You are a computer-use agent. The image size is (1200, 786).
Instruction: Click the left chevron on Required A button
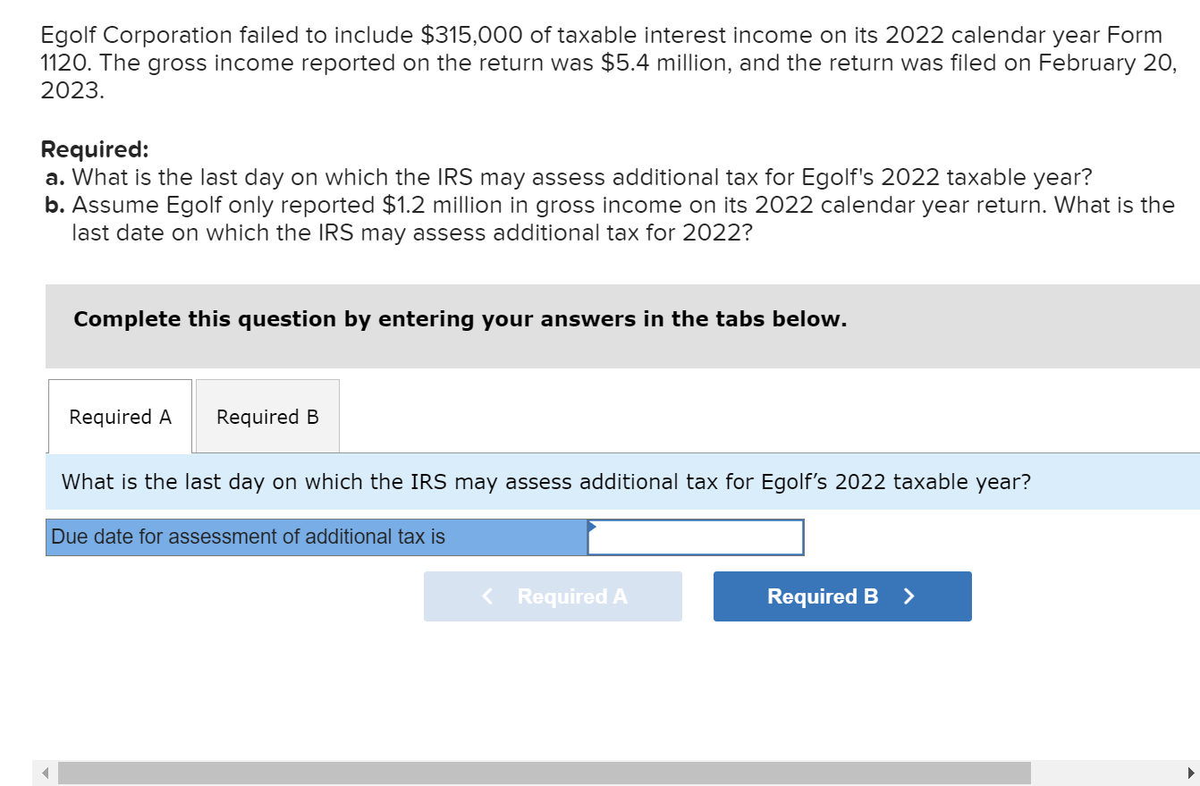click(x=486, y=596)
